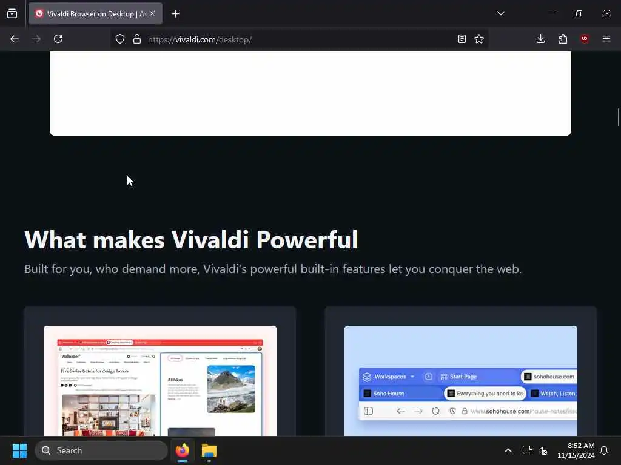Open the downloads panel

coord(540,39)
